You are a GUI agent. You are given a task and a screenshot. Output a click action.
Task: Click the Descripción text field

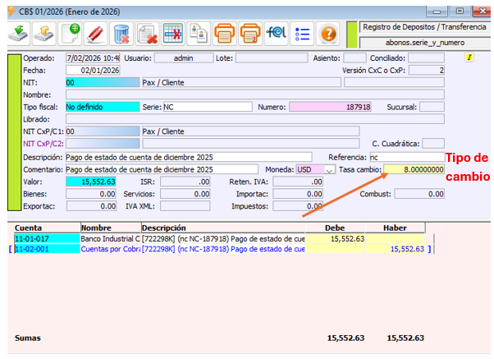(x=188, y=157)
